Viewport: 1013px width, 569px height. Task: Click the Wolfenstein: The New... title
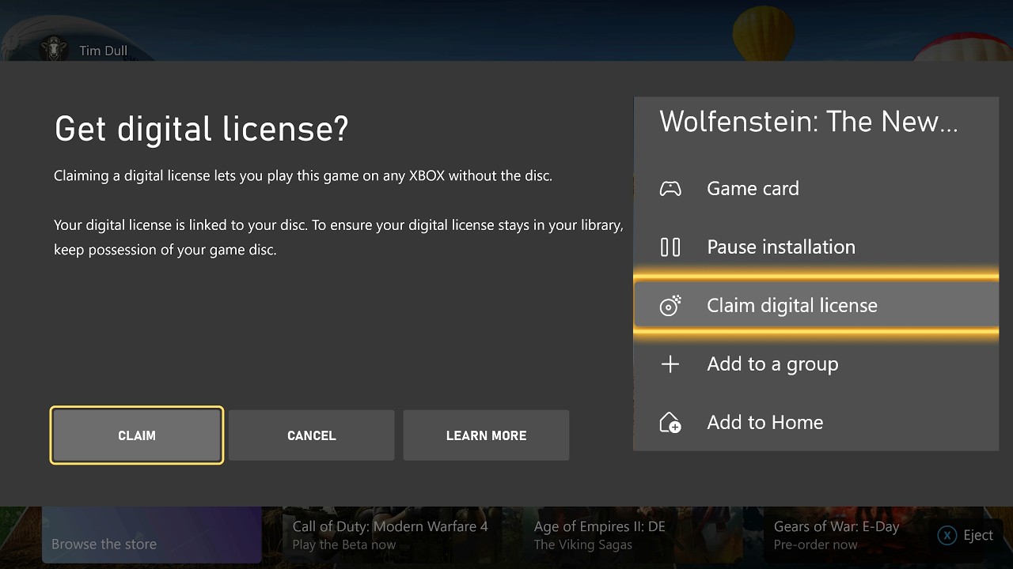[x=809, y=122]
